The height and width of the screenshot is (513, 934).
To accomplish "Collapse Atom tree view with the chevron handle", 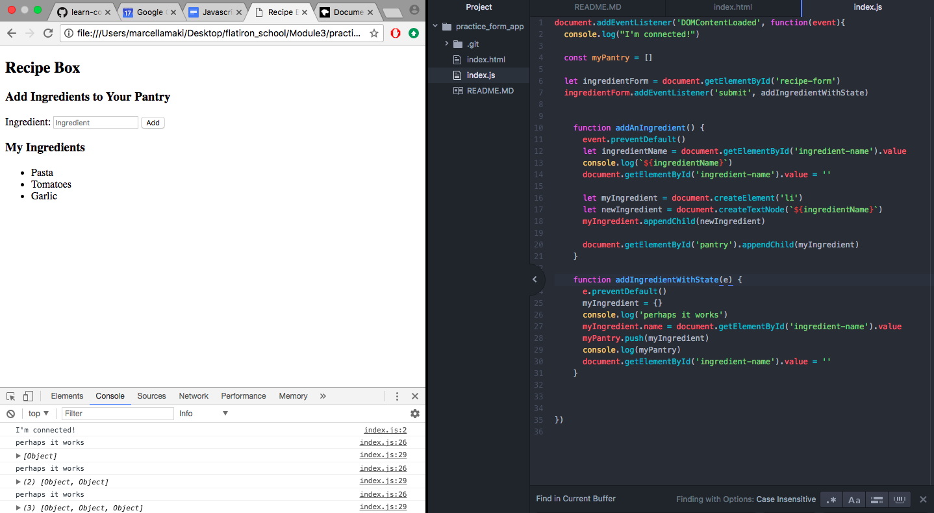I will point(535,279).
